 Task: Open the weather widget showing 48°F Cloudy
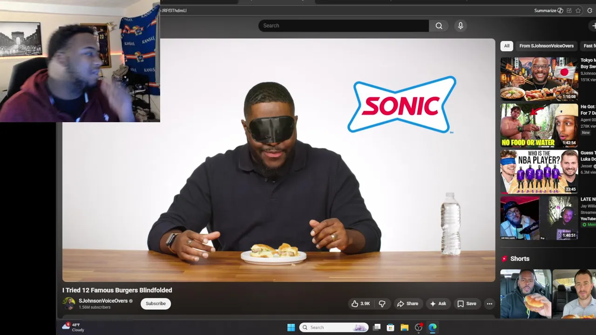(74, 327)
